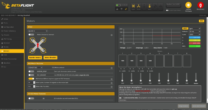The image size is (208, 110).
Task: Click the Accel sensor icon
Action: point(139,6)
